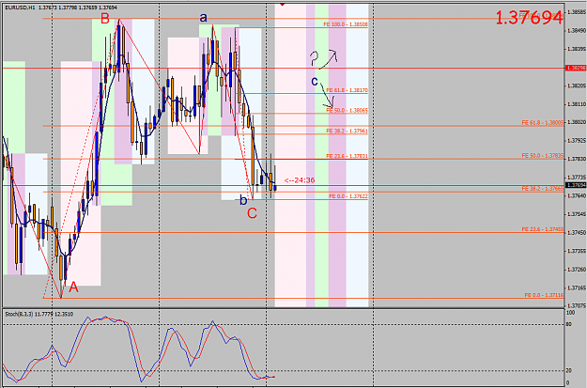Click price scale value 1.38395
Screen dimensions: 587x388
tap(576, 49)
